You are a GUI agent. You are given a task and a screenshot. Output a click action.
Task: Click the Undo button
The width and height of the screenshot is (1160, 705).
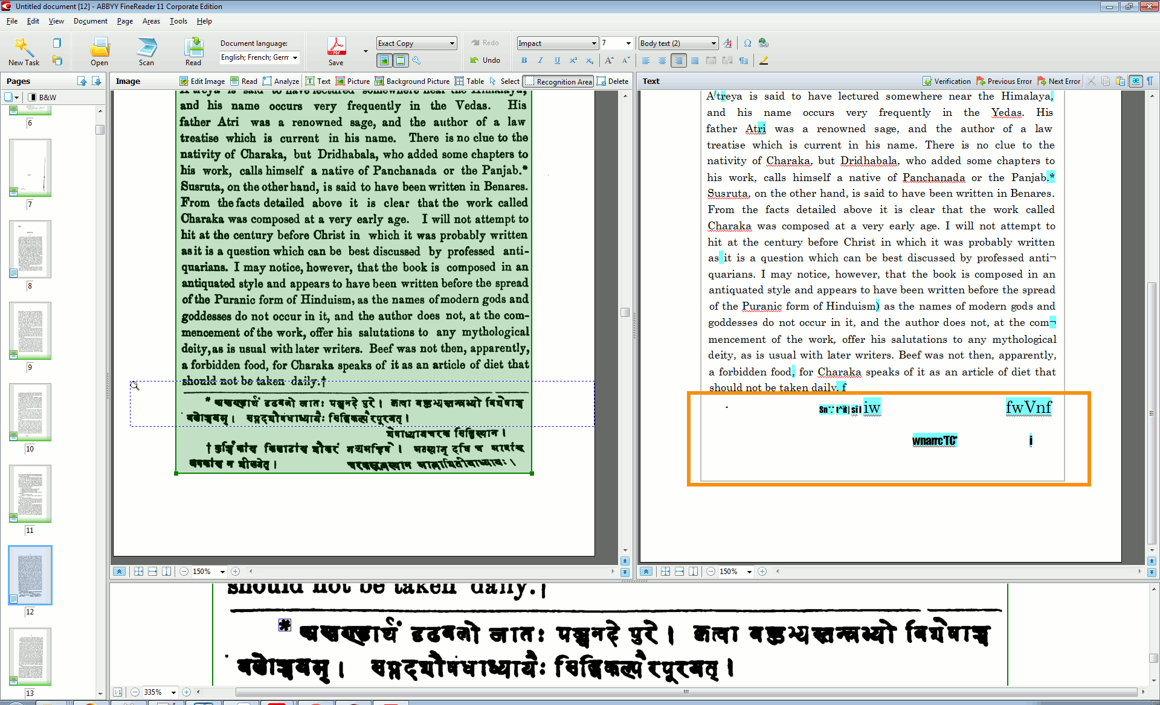pyautogui.click(x=485, y=60)
